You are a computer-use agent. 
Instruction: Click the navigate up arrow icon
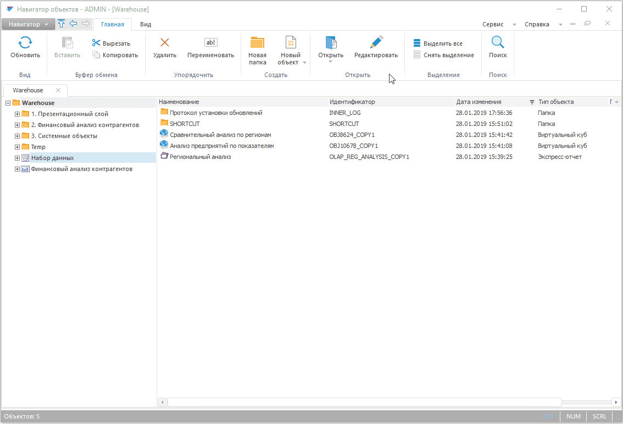coord(62,24)
